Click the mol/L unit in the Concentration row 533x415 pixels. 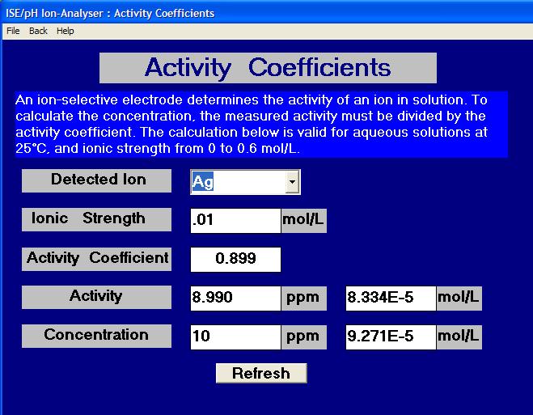459,337
